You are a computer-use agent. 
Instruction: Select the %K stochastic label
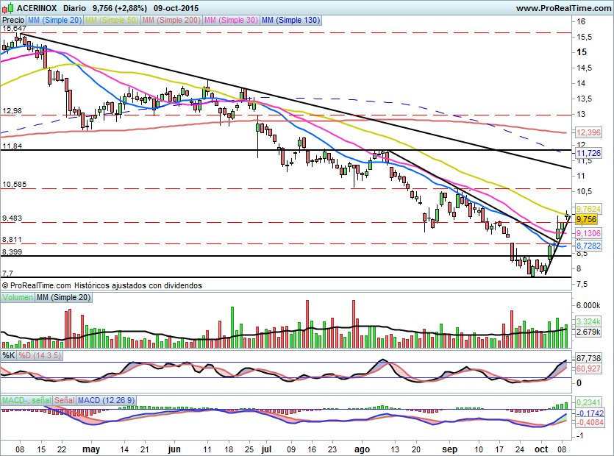(8, 356)
